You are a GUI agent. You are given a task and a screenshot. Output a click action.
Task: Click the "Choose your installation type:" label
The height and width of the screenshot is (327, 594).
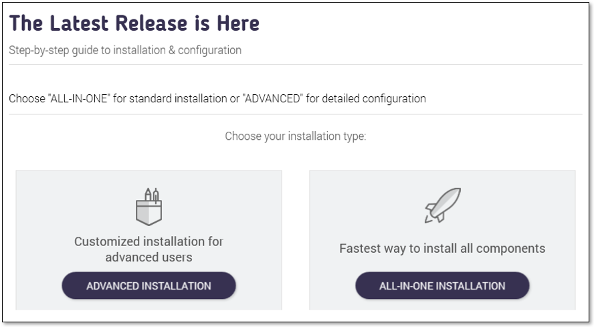click(x=296, y=136)
